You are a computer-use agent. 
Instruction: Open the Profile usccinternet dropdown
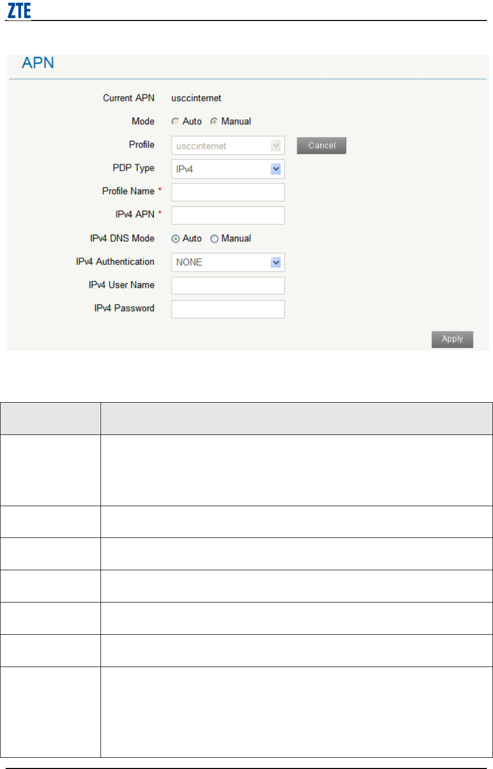tap(228, 146)
